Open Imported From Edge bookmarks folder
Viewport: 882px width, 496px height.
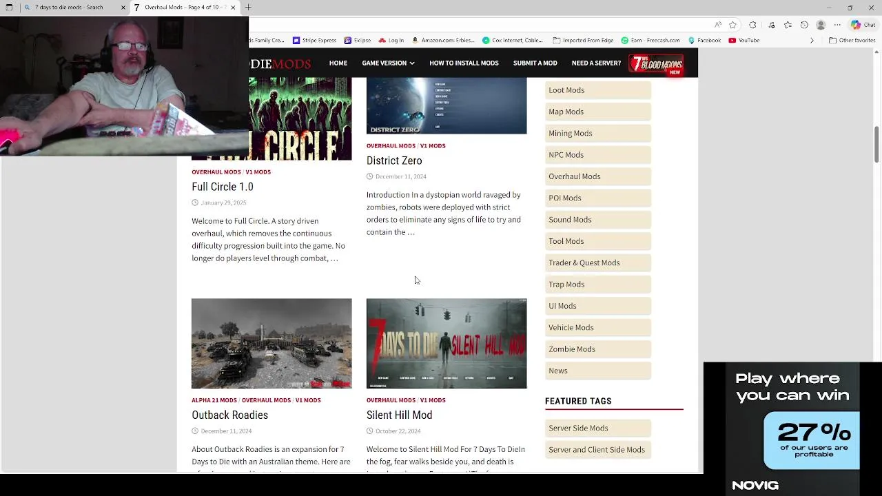pos(583,40)
